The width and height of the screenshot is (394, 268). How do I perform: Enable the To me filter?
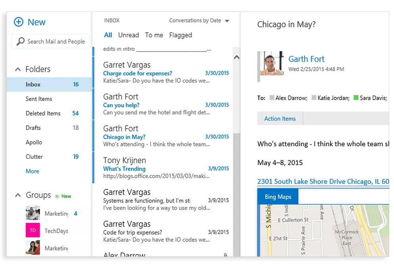[x=154, y=35]
